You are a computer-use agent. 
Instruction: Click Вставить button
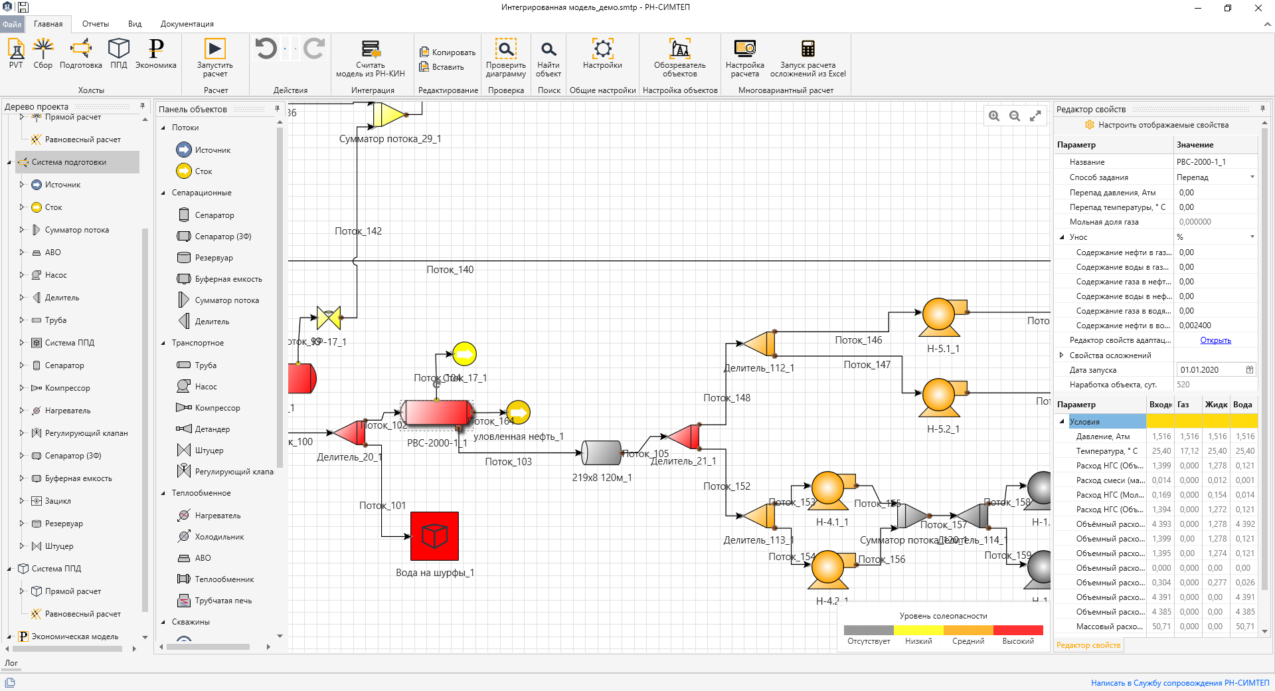pyautogui.click(x=442, y=67)
